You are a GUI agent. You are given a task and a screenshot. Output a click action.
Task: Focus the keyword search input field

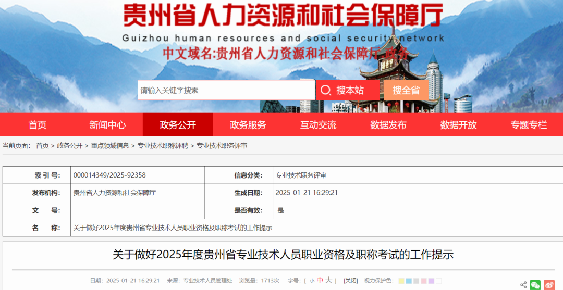(x=226, y=90)
